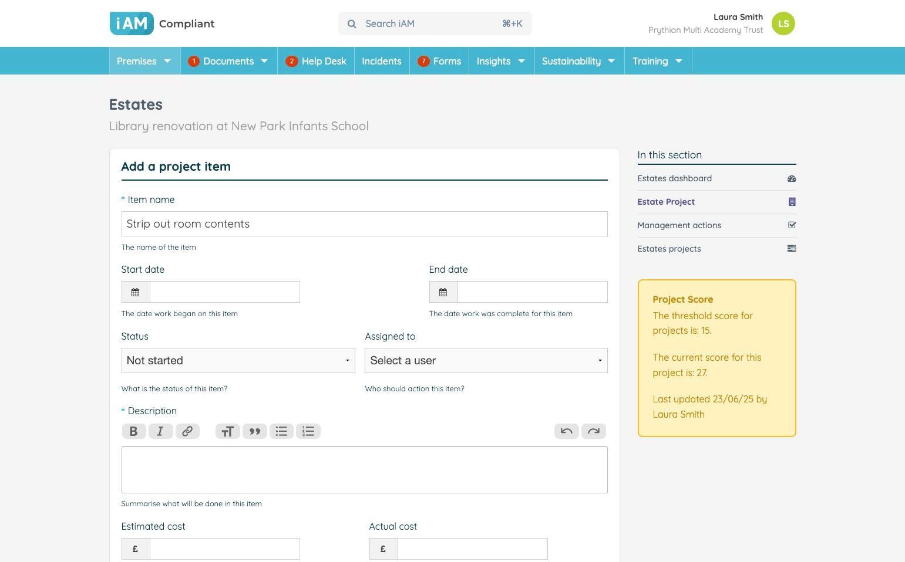Click the Actual cost input field
This screenshot has width=905, height=562.
473,549
